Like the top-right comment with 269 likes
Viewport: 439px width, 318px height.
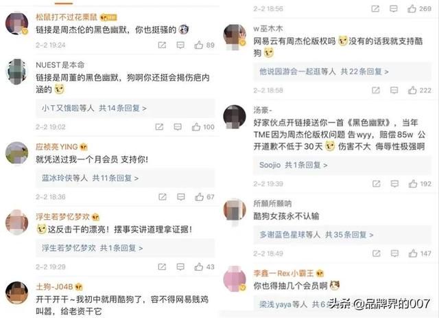click(x=419, y=9)
